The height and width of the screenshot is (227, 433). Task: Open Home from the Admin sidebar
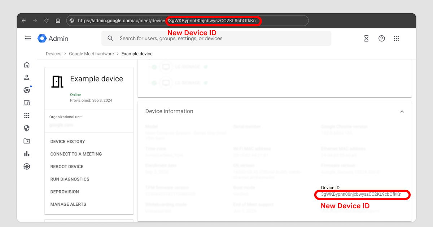(27, 64)
